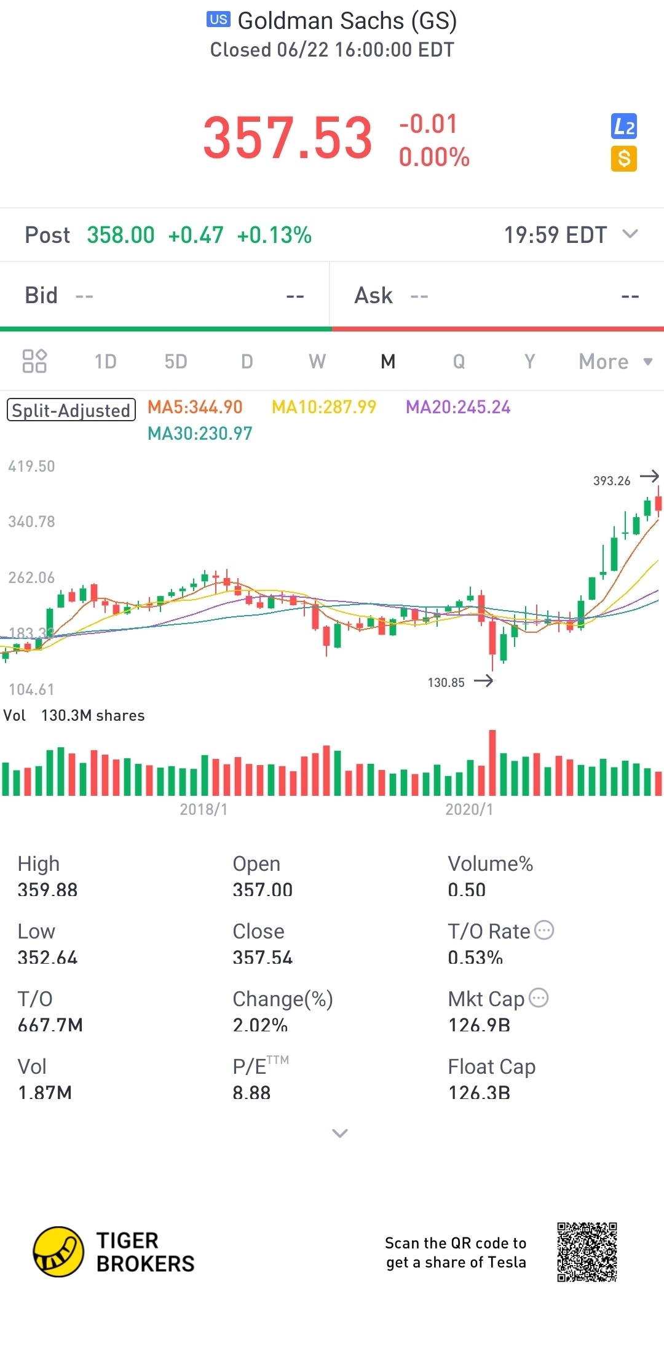Tap the MA5:344.90 indicator label
The width and height of the screenshot is (664, 1345).
click(195, 407)
